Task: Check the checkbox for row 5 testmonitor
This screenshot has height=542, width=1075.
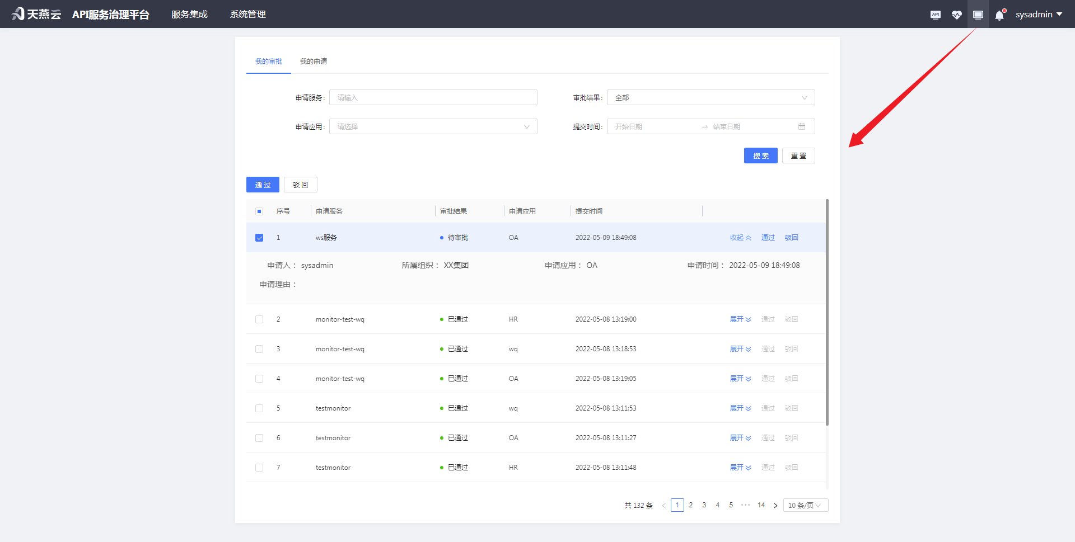Action: coord(259,408)
